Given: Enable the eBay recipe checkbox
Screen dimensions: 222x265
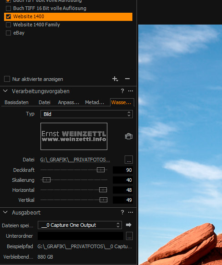Looking at the screenshot, I should (x=8, y=33).
